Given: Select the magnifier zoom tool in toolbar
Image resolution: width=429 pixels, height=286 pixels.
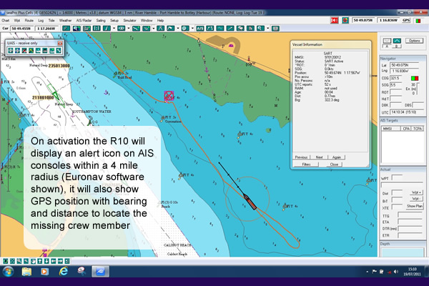Looking at the screenshot, I should [260, 27].
